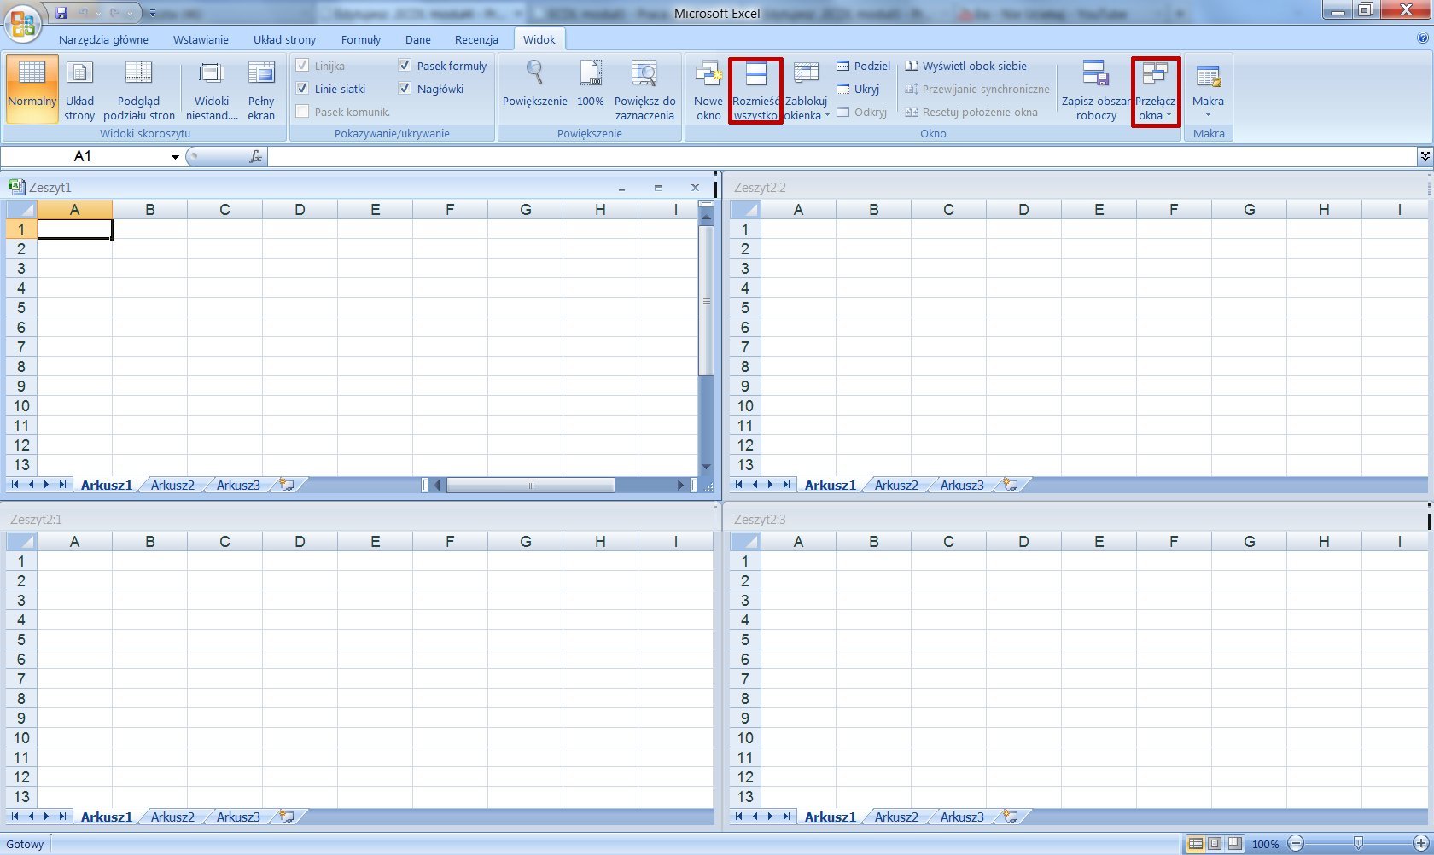Click the zoom slider in status bar
The image size is (1434, 855).
tap(1358, 843)
